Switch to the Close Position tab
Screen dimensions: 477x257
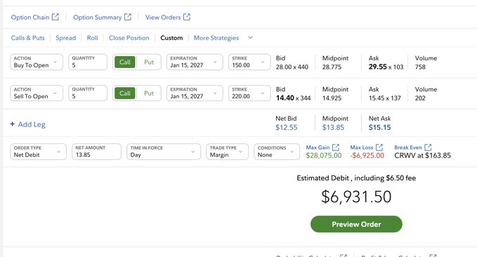pos(129,38)
